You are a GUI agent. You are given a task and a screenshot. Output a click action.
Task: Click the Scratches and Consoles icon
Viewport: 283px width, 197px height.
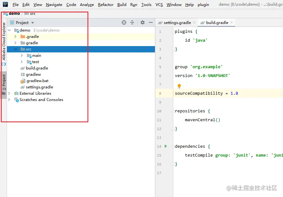point(16,100)
